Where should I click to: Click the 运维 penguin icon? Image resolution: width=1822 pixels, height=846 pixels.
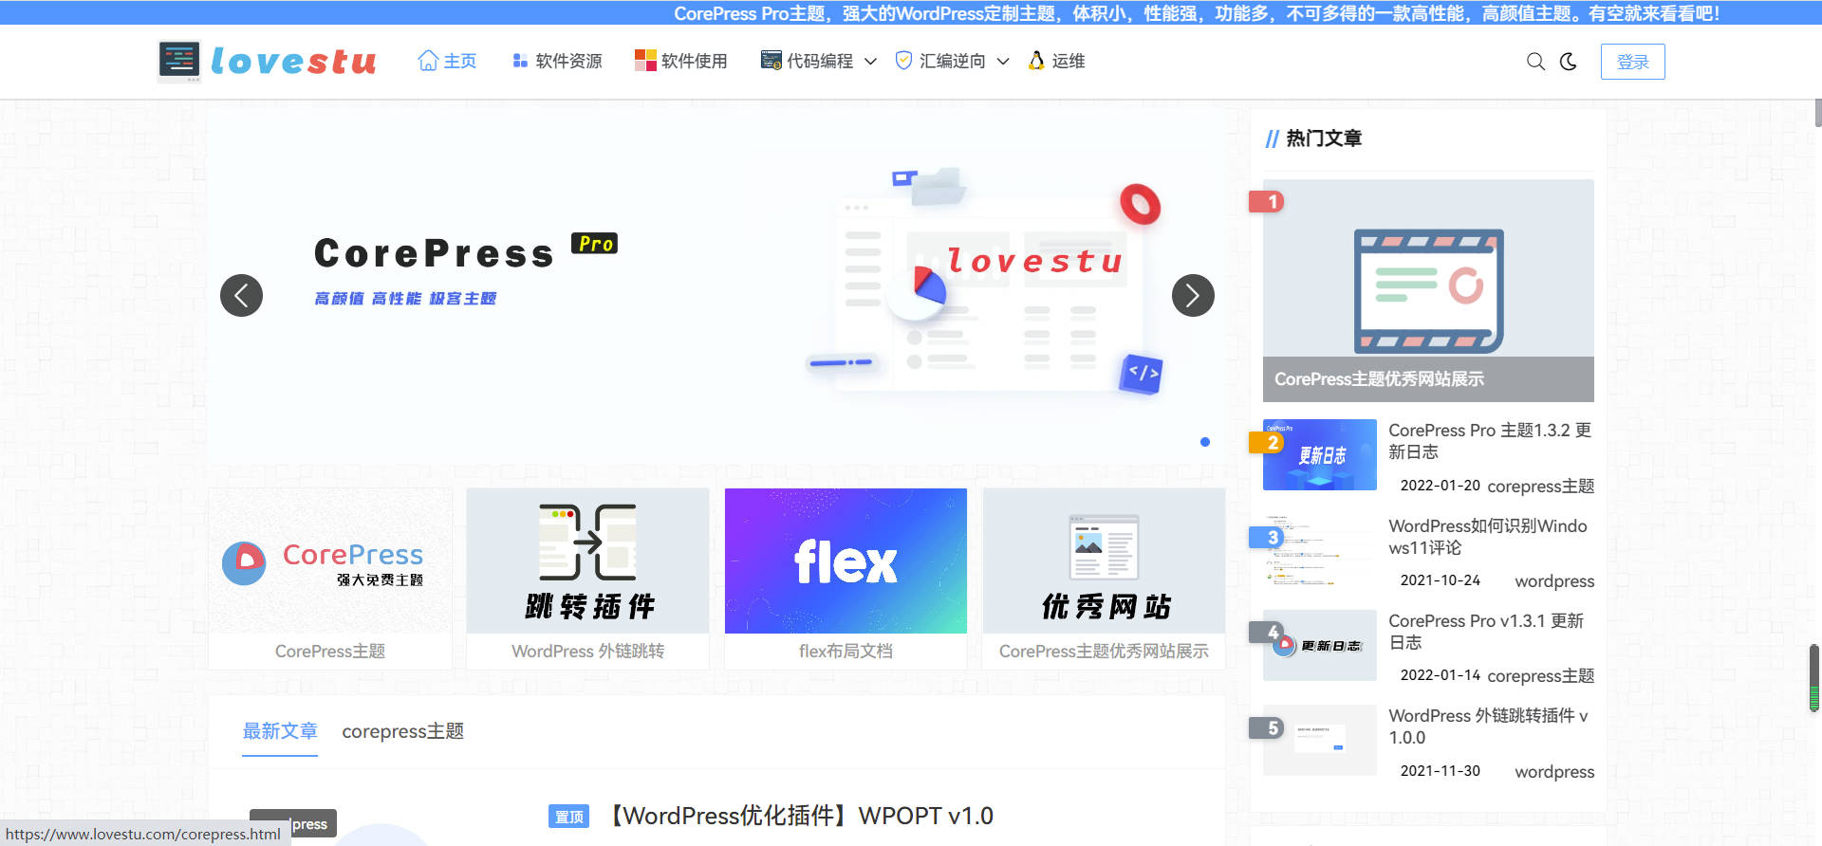(1036, 61)
